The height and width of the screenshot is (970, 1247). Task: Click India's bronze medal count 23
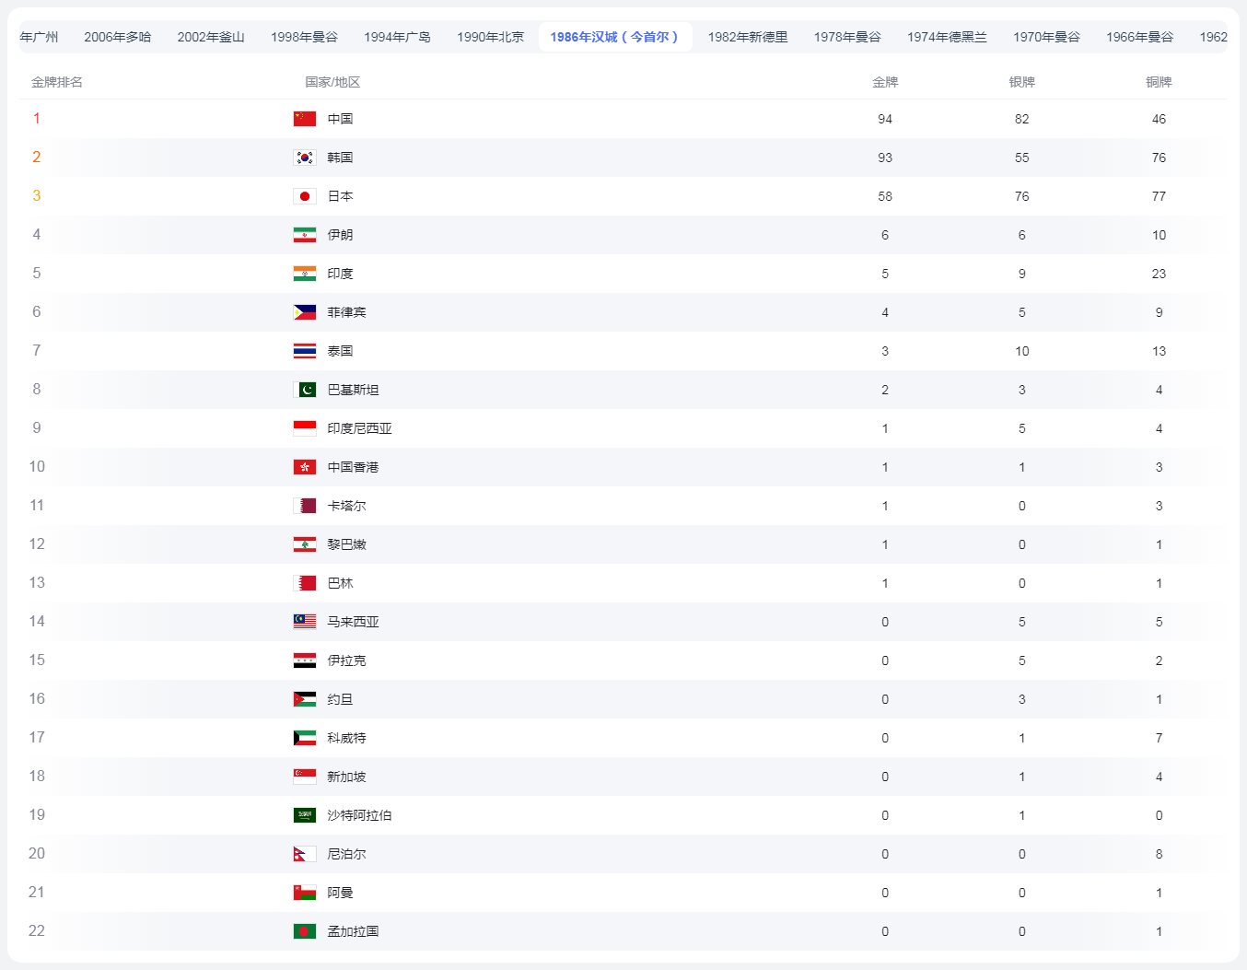pyautogui.click(x=1159, y=274)
